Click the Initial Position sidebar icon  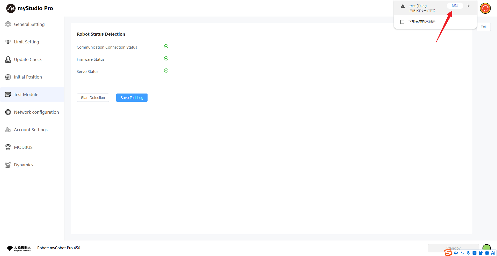8,77
